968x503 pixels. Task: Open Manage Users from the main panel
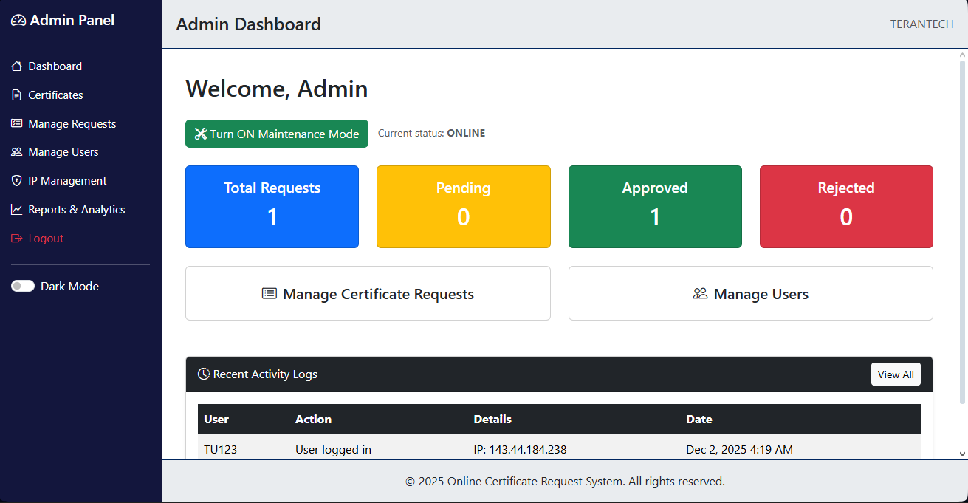(750, 293)
